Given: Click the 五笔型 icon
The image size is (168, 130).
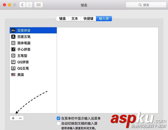Looking at the screenshot, I should click(13, 56).
